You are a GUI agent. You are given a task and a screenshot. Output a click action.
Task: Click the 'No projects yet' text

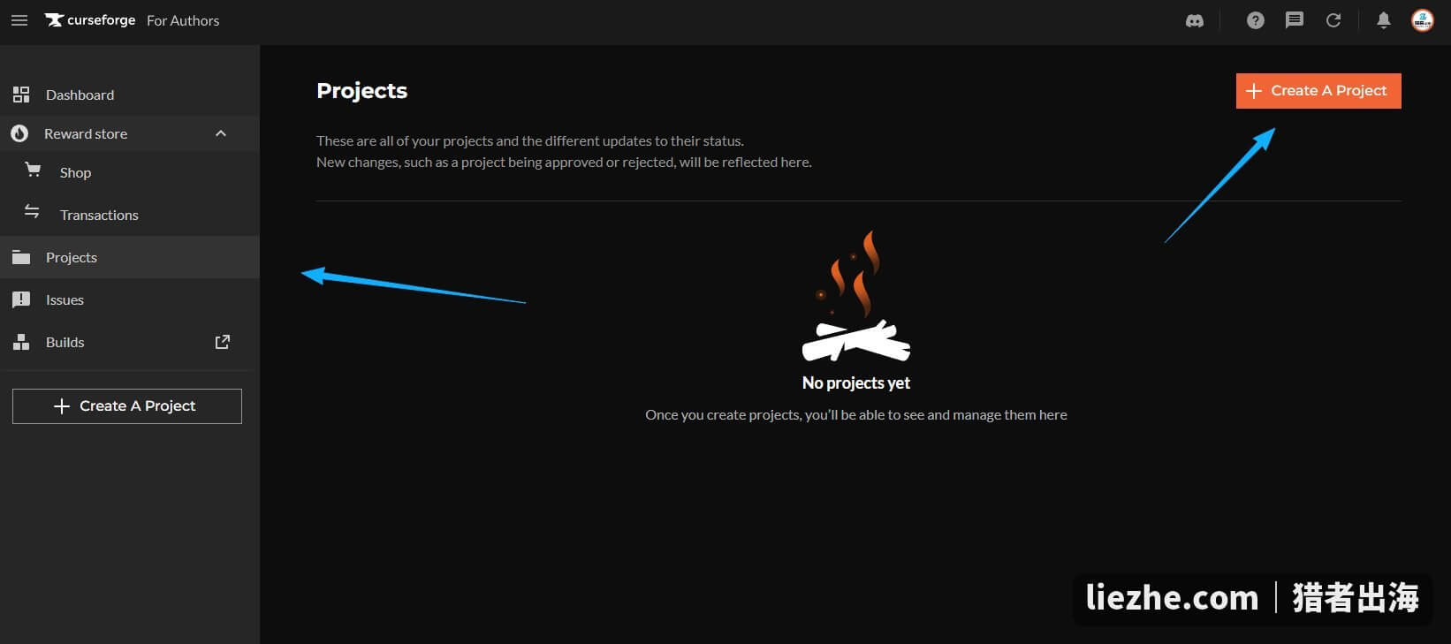pos(856,383)
